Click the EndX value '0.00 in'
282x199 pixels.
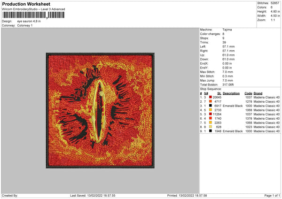point(227,63)
